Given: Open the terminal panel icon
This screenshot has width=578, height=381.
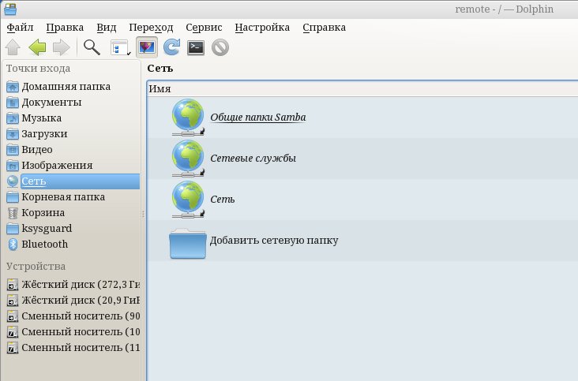Looking at the screenshot, I should point(196,47).
